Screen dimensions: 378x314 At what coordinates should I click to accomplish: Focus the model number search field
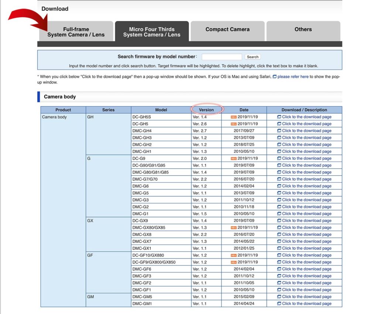coord(222,57)
